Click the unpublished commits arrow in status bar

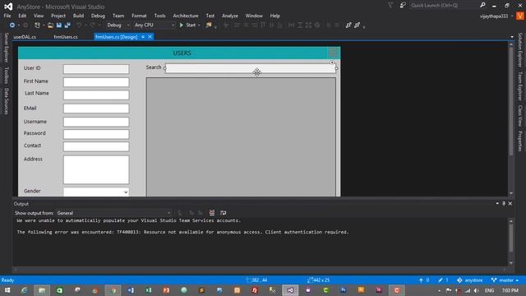(x=424, y=280)
